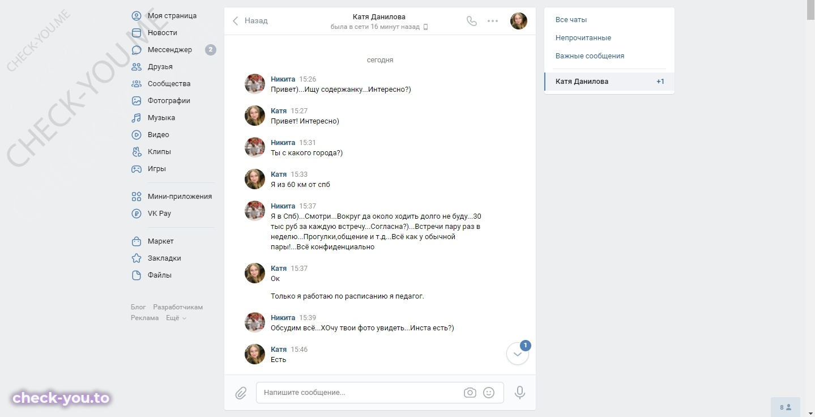
Task: Open the Мессенджер menu item label
Action: click(170, 50)
